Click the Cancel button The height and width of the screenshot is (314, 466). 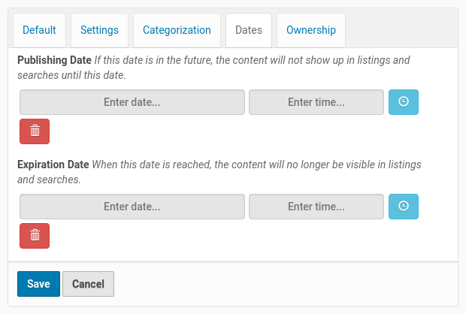(x=88, y=284)
